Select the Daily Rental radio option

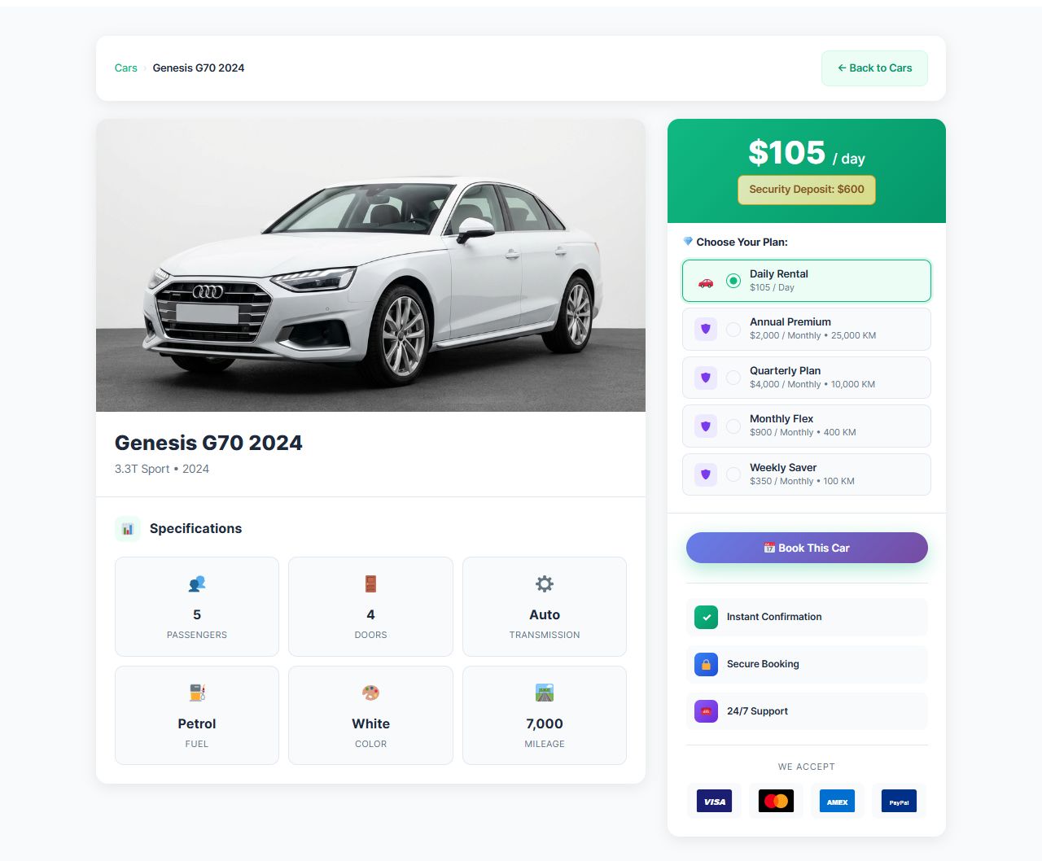(733, 281)
